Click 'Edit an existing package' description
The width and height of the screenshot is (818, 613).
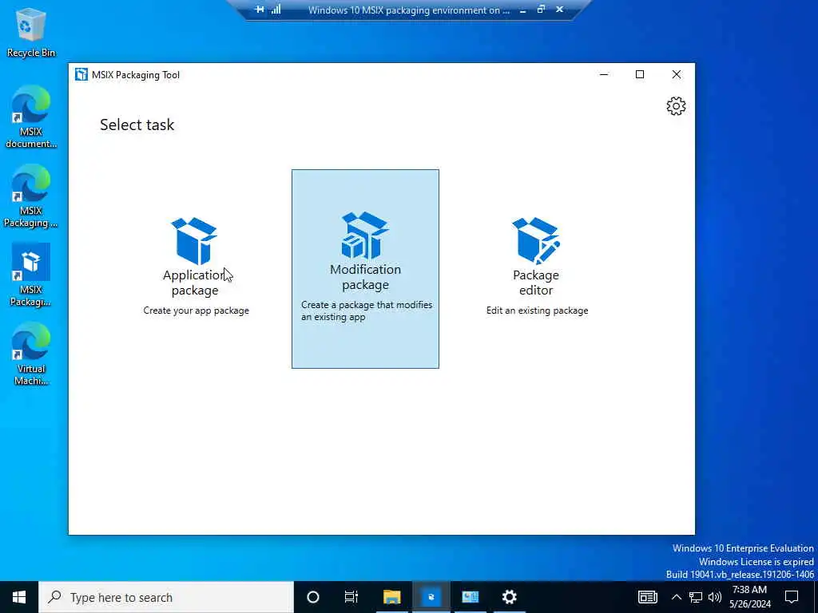click(538, 310)
